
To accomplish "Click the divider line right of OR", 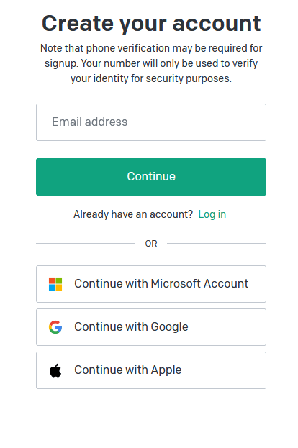I will click(217, 244).
